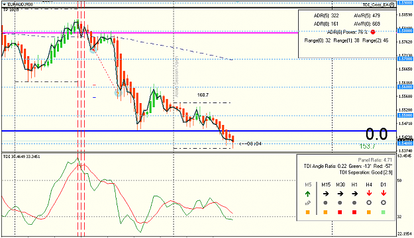The image size is (414, 238).
Task: Click the ADR(5): 322 value
Action: coord(326,16)
